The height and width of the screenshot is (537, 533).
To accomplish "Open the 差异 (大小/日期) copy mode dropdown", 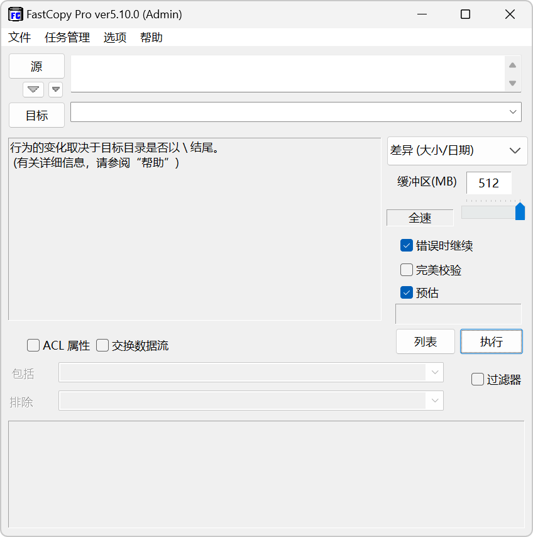I will [x=457, y=151].
